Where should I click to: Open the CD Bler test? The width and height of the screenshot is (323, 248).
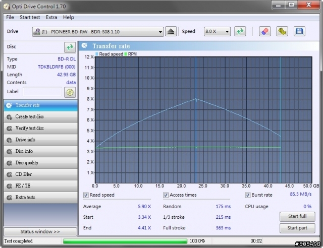coord(40,174)
